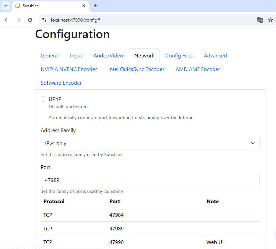Open the Audio/Video tab
The image size is (276, 249).
pyautogui.click(x=108, y=56)
